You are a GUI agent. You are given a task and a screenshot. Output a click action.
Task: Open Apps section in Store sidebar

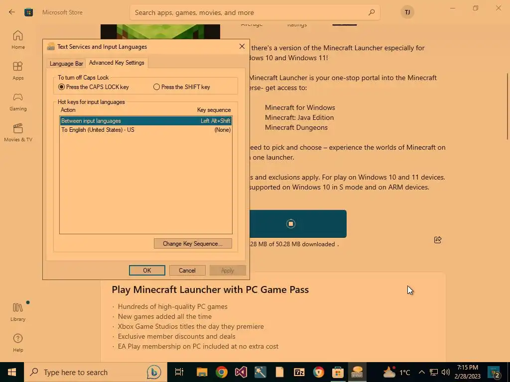(x=18, y=71)
